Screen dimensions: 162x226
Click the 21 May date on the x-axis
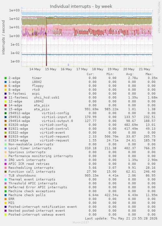coord(144,69)
